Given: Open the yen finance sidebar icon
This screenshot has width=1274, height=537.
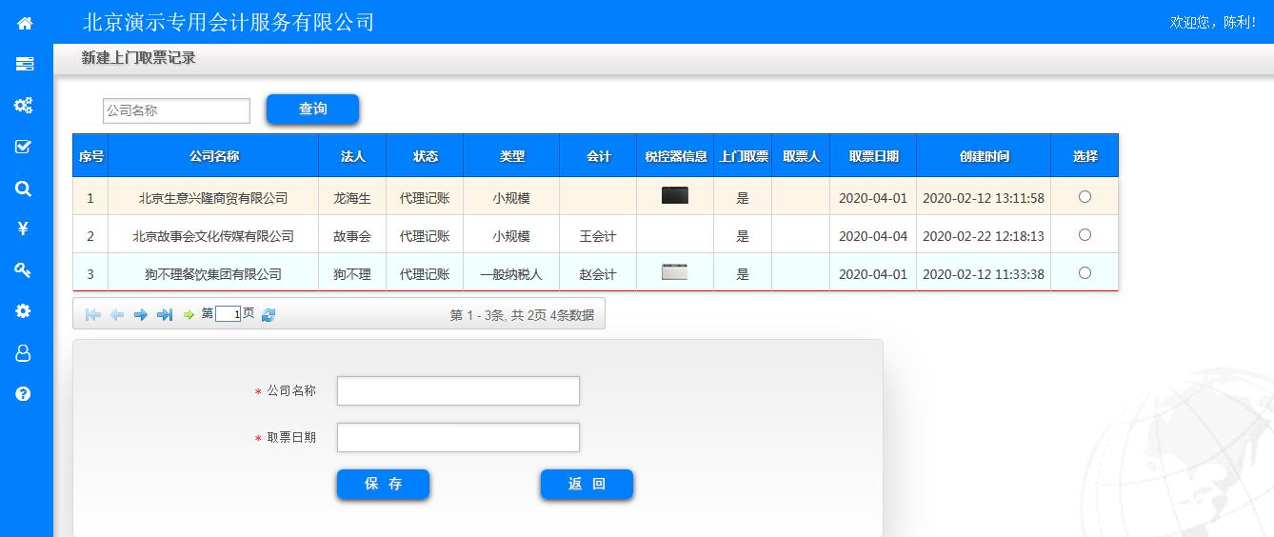Looking at the screenshot, I should tap(24, 229).
